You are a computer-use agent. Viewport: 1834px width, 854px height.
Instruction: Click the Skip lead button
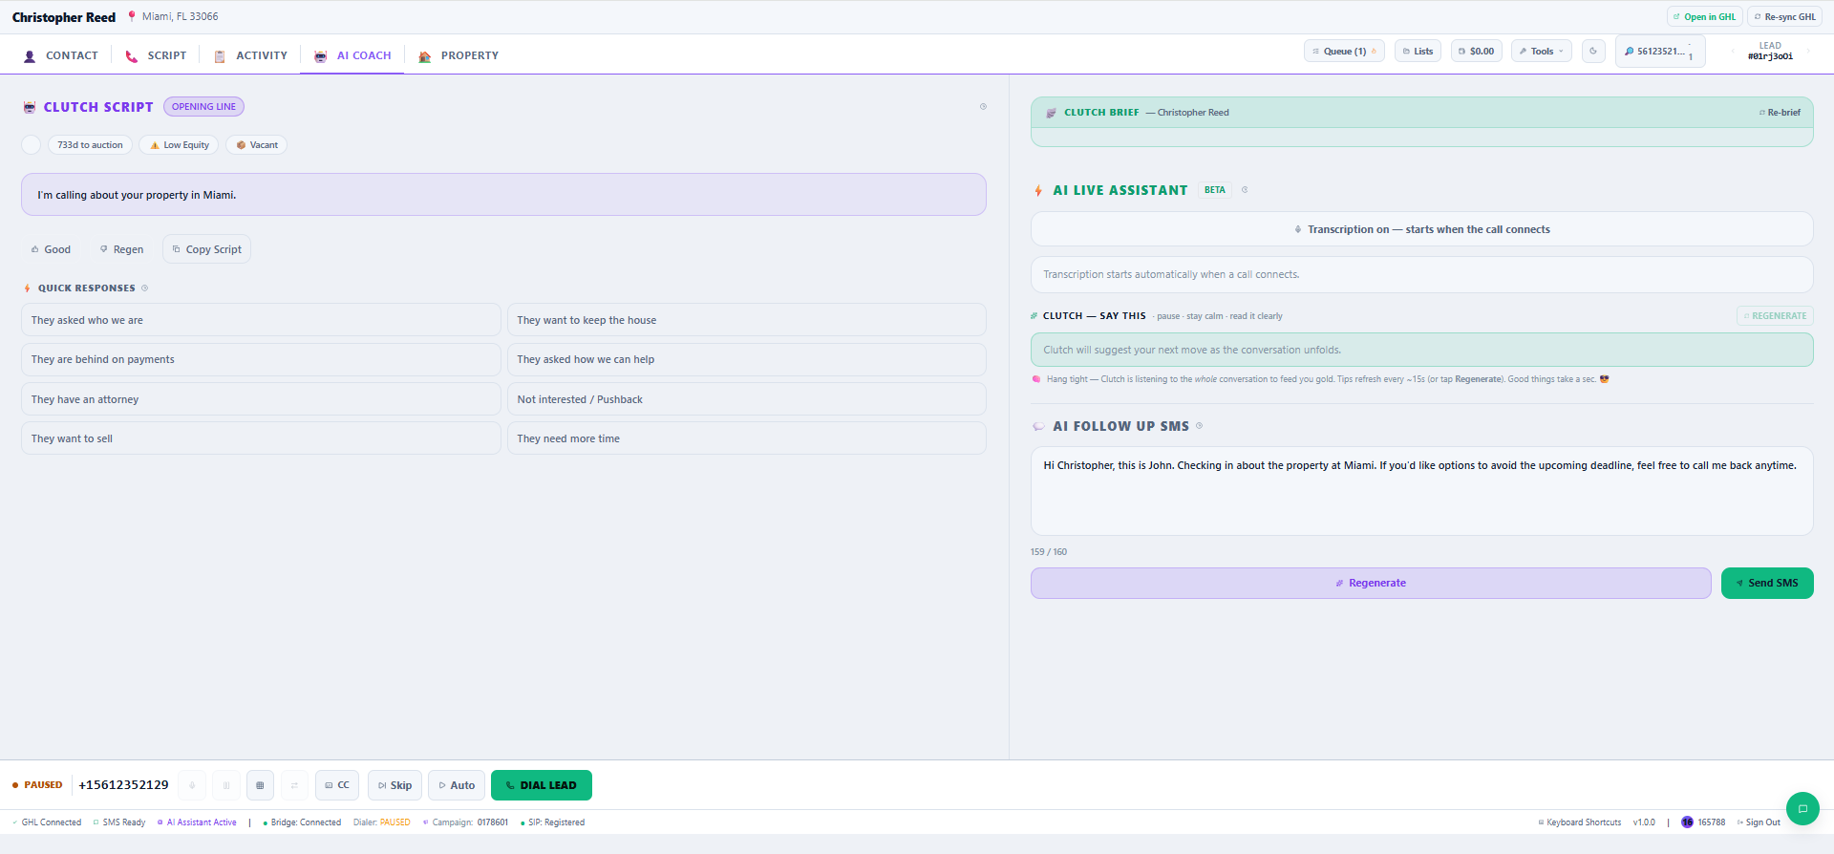pos(395,785)
